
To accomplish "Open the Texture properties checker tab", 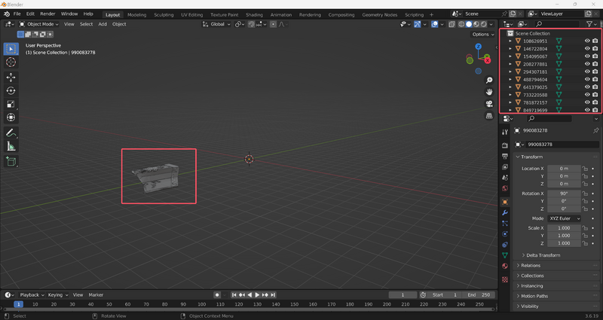I will pyautogui.click(x=505, y=279).
